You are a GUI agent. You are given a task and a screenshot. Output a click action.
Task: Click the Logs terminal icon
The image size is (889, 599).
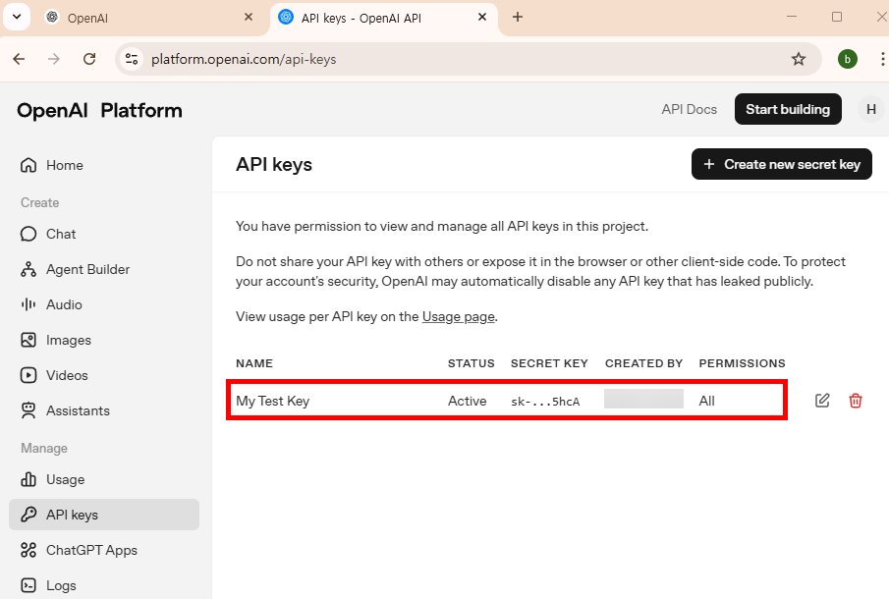pyautogui.click(x=28, y=585)
